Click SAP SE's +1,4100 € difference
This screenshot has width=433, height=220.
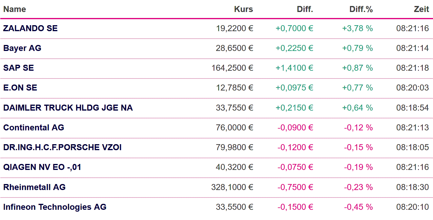pyautogui.click(x=294, y=68)
